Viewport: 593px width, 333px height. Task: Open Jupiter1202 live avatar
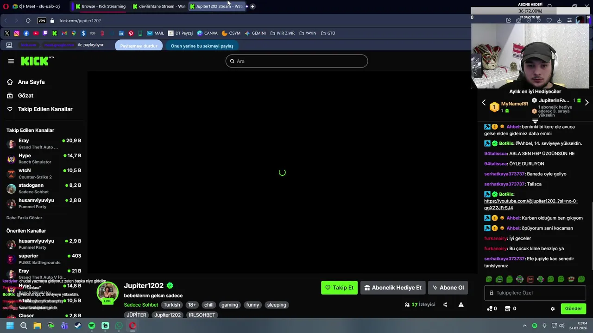[x=107, y=293]
